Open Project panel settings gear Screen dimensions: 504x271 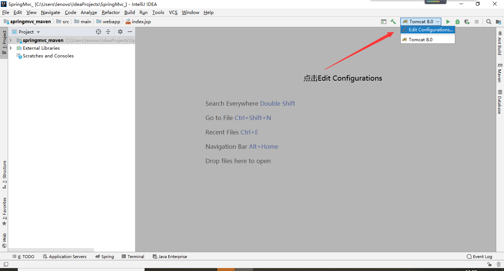click(x=120, y=32)
